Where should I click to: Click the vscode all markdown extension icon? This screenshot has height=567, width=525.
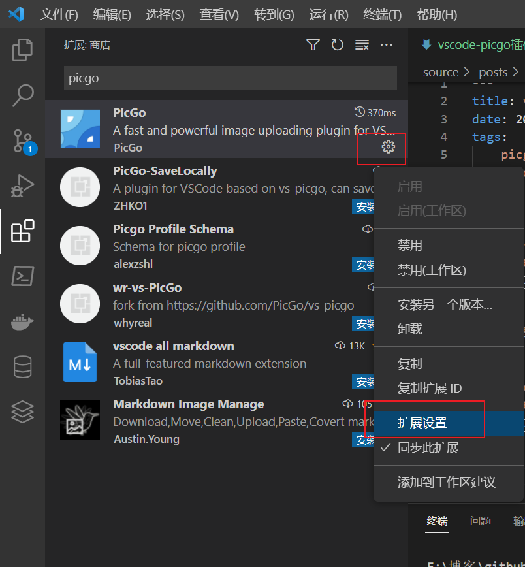point(80,362)
